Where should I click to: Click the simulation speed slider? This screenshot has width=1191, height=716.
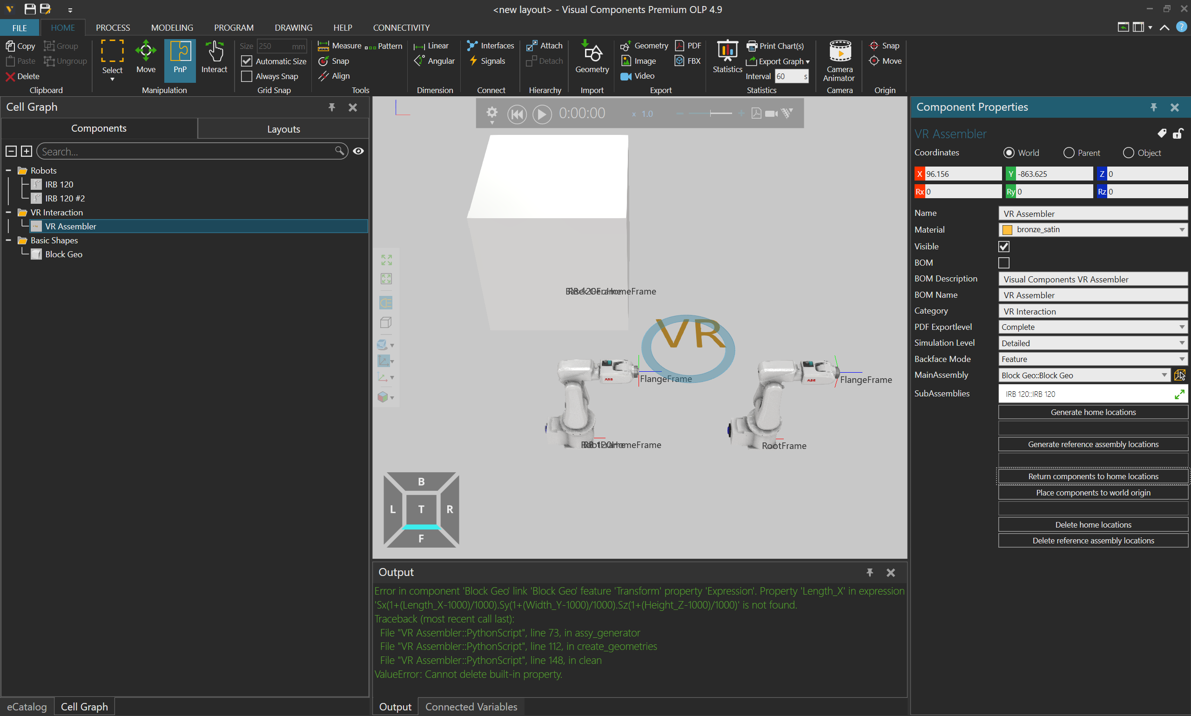click(x=710, y=114)
